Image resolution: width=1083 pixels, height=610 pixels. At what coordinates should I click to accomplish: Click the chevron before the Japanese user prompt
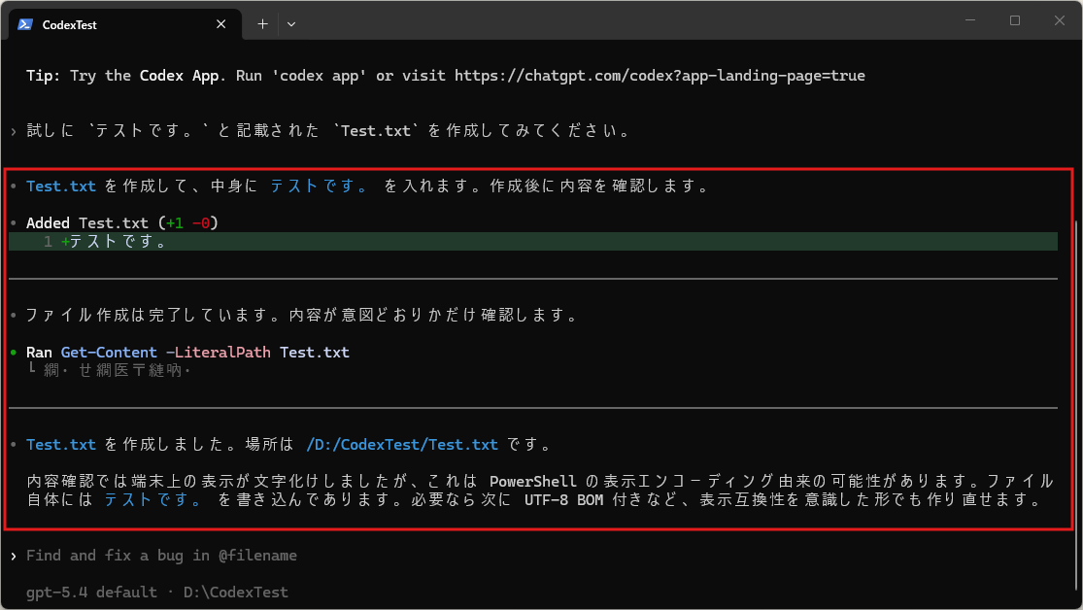pyautogui.click(x=13, y=131)
